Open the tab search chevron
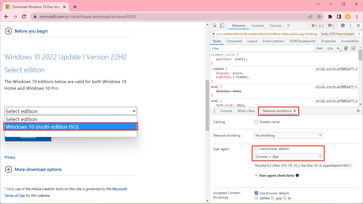Screen dimensions: 363x204 click(x=319, y=4)
